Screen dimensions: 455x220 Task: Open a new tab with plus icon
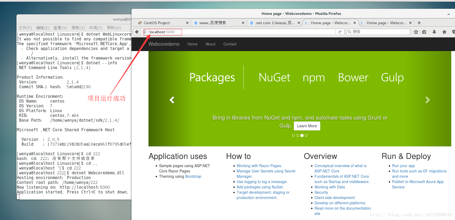click(419, 23)
